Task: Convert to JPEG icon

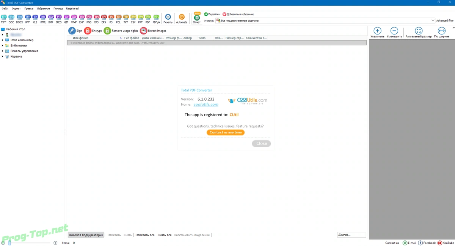Action: pos(59,19)
